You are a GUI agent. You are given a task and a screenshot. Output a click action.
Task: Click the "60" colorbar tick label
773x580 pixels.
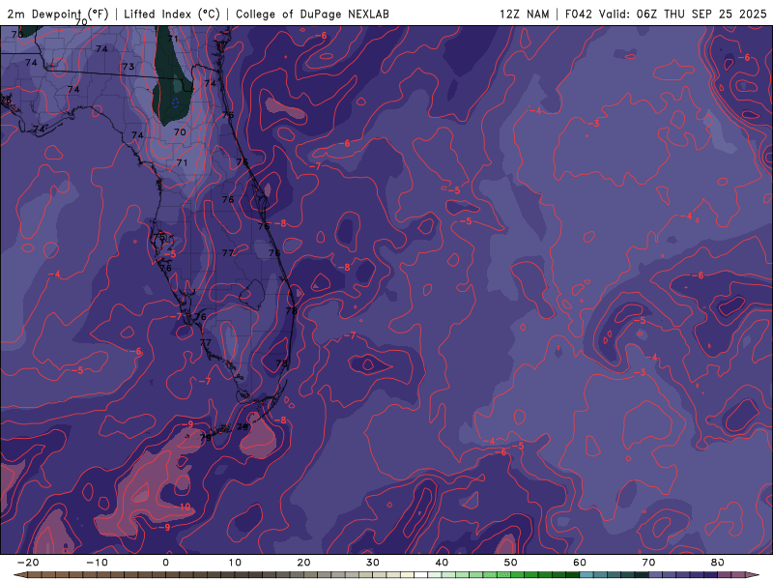pos(580,563)
